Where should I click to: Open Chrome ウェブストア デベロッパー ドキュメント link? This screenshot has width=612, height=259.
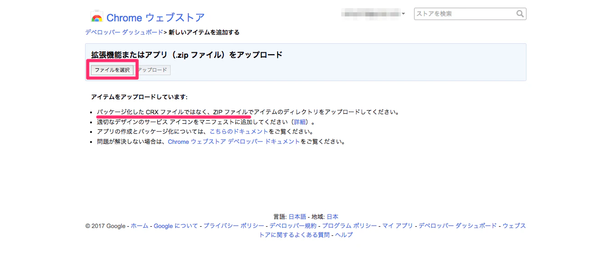click(x=234, y=142)
